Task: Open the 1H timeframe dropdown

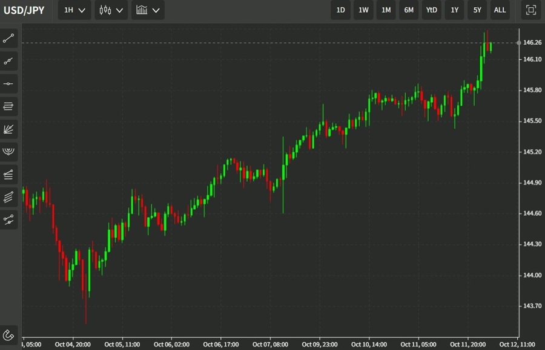Action: coord(74,10)
